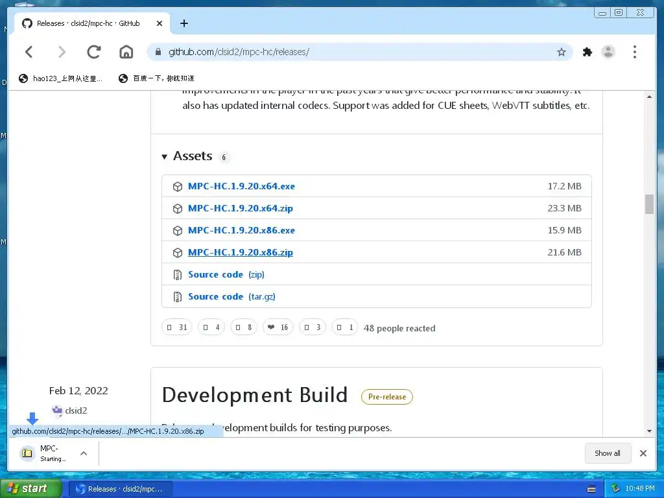Download MPC-HC.1.9.20.x64.exe

click(241, 186)
